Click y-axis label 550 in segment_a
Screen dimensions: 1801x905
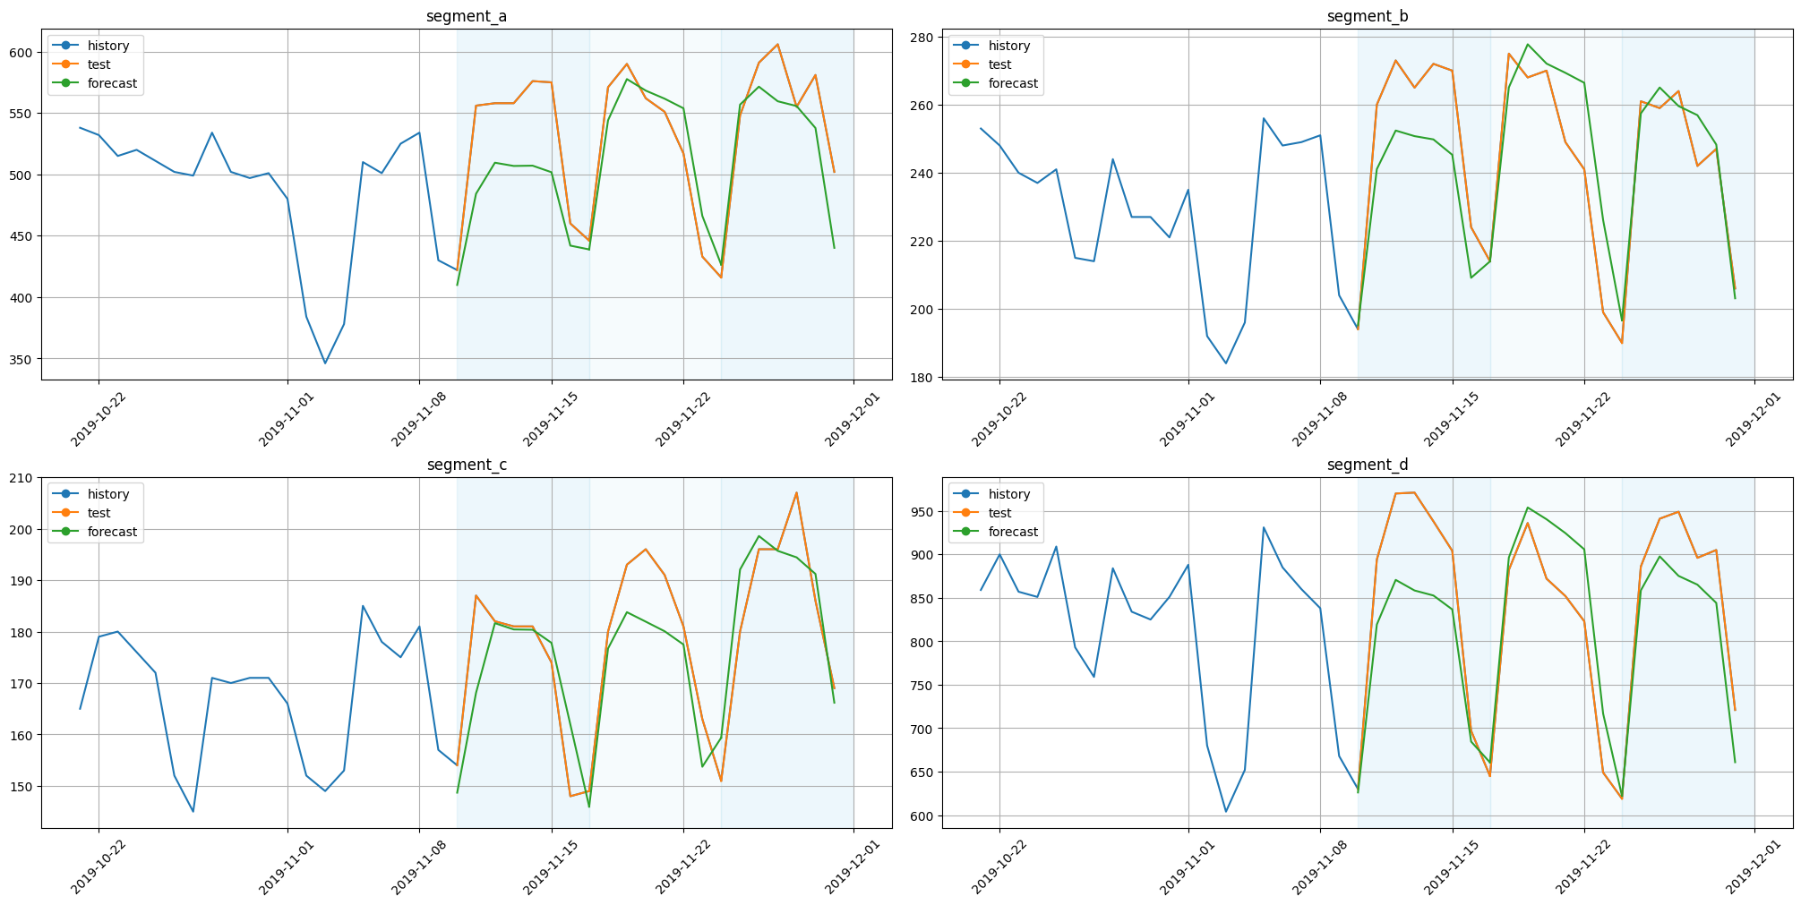point(21,114)
